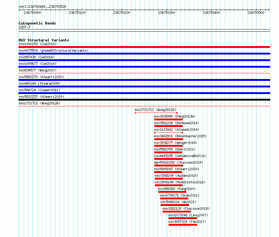Select esv3561218 (Boomsma2014) label
This screenshot has width=279, height=237.
coord(176,123)
